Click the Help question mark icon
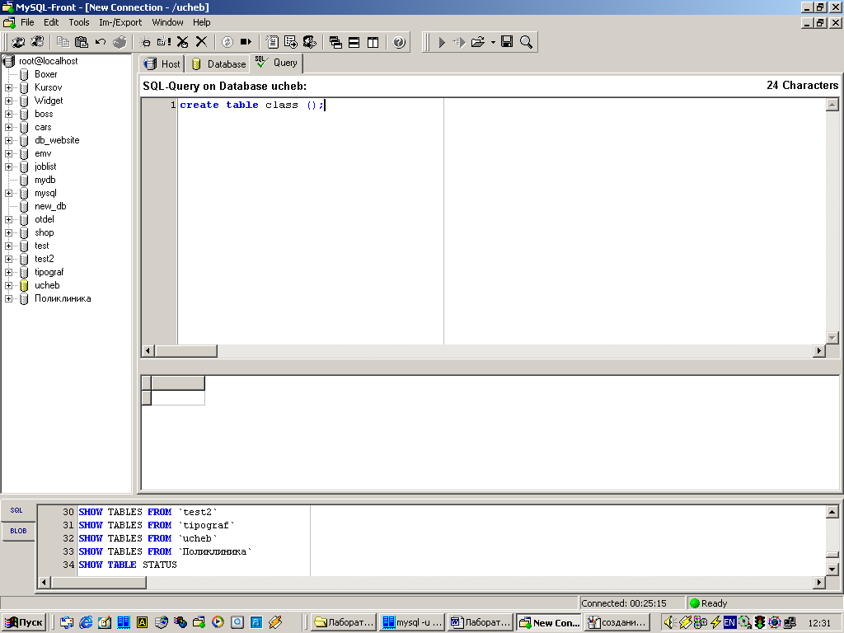 [399, 42]
